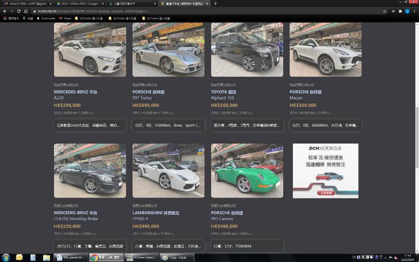Open the CLA250 Shooting Brake photo

[x=90, y=171]
